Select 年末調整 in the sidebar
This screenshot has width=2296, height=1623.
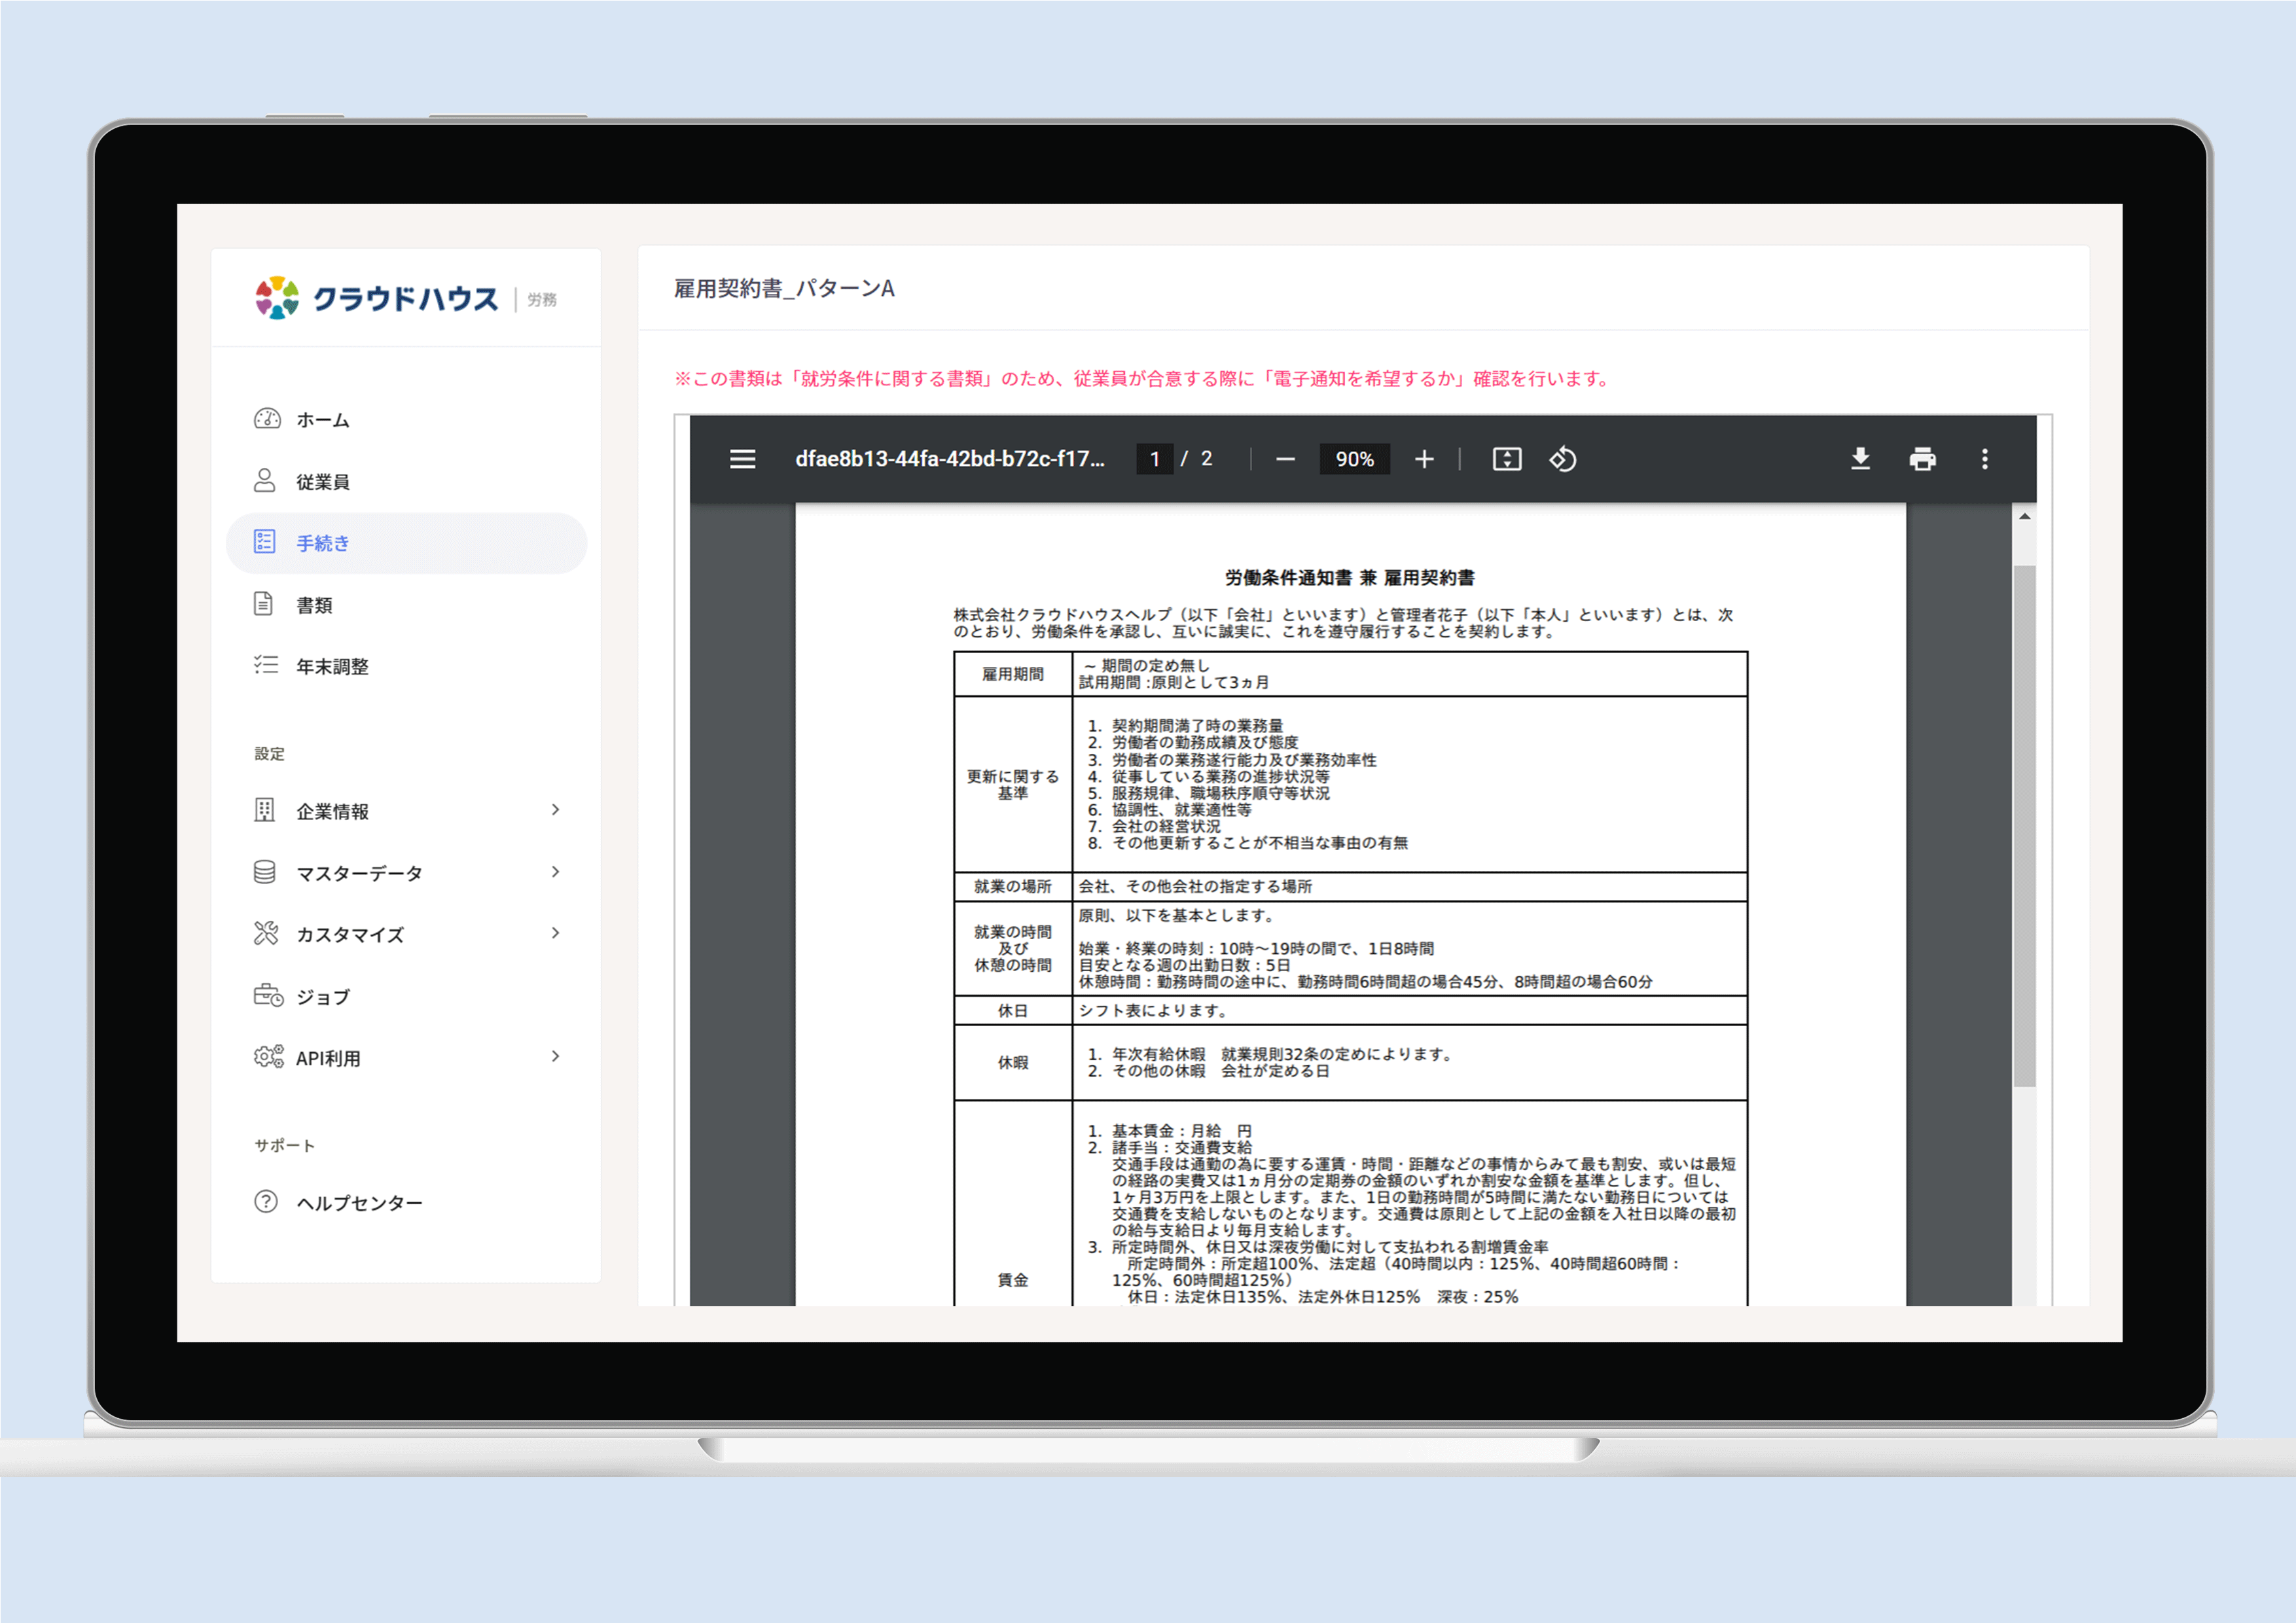(332, 666)
